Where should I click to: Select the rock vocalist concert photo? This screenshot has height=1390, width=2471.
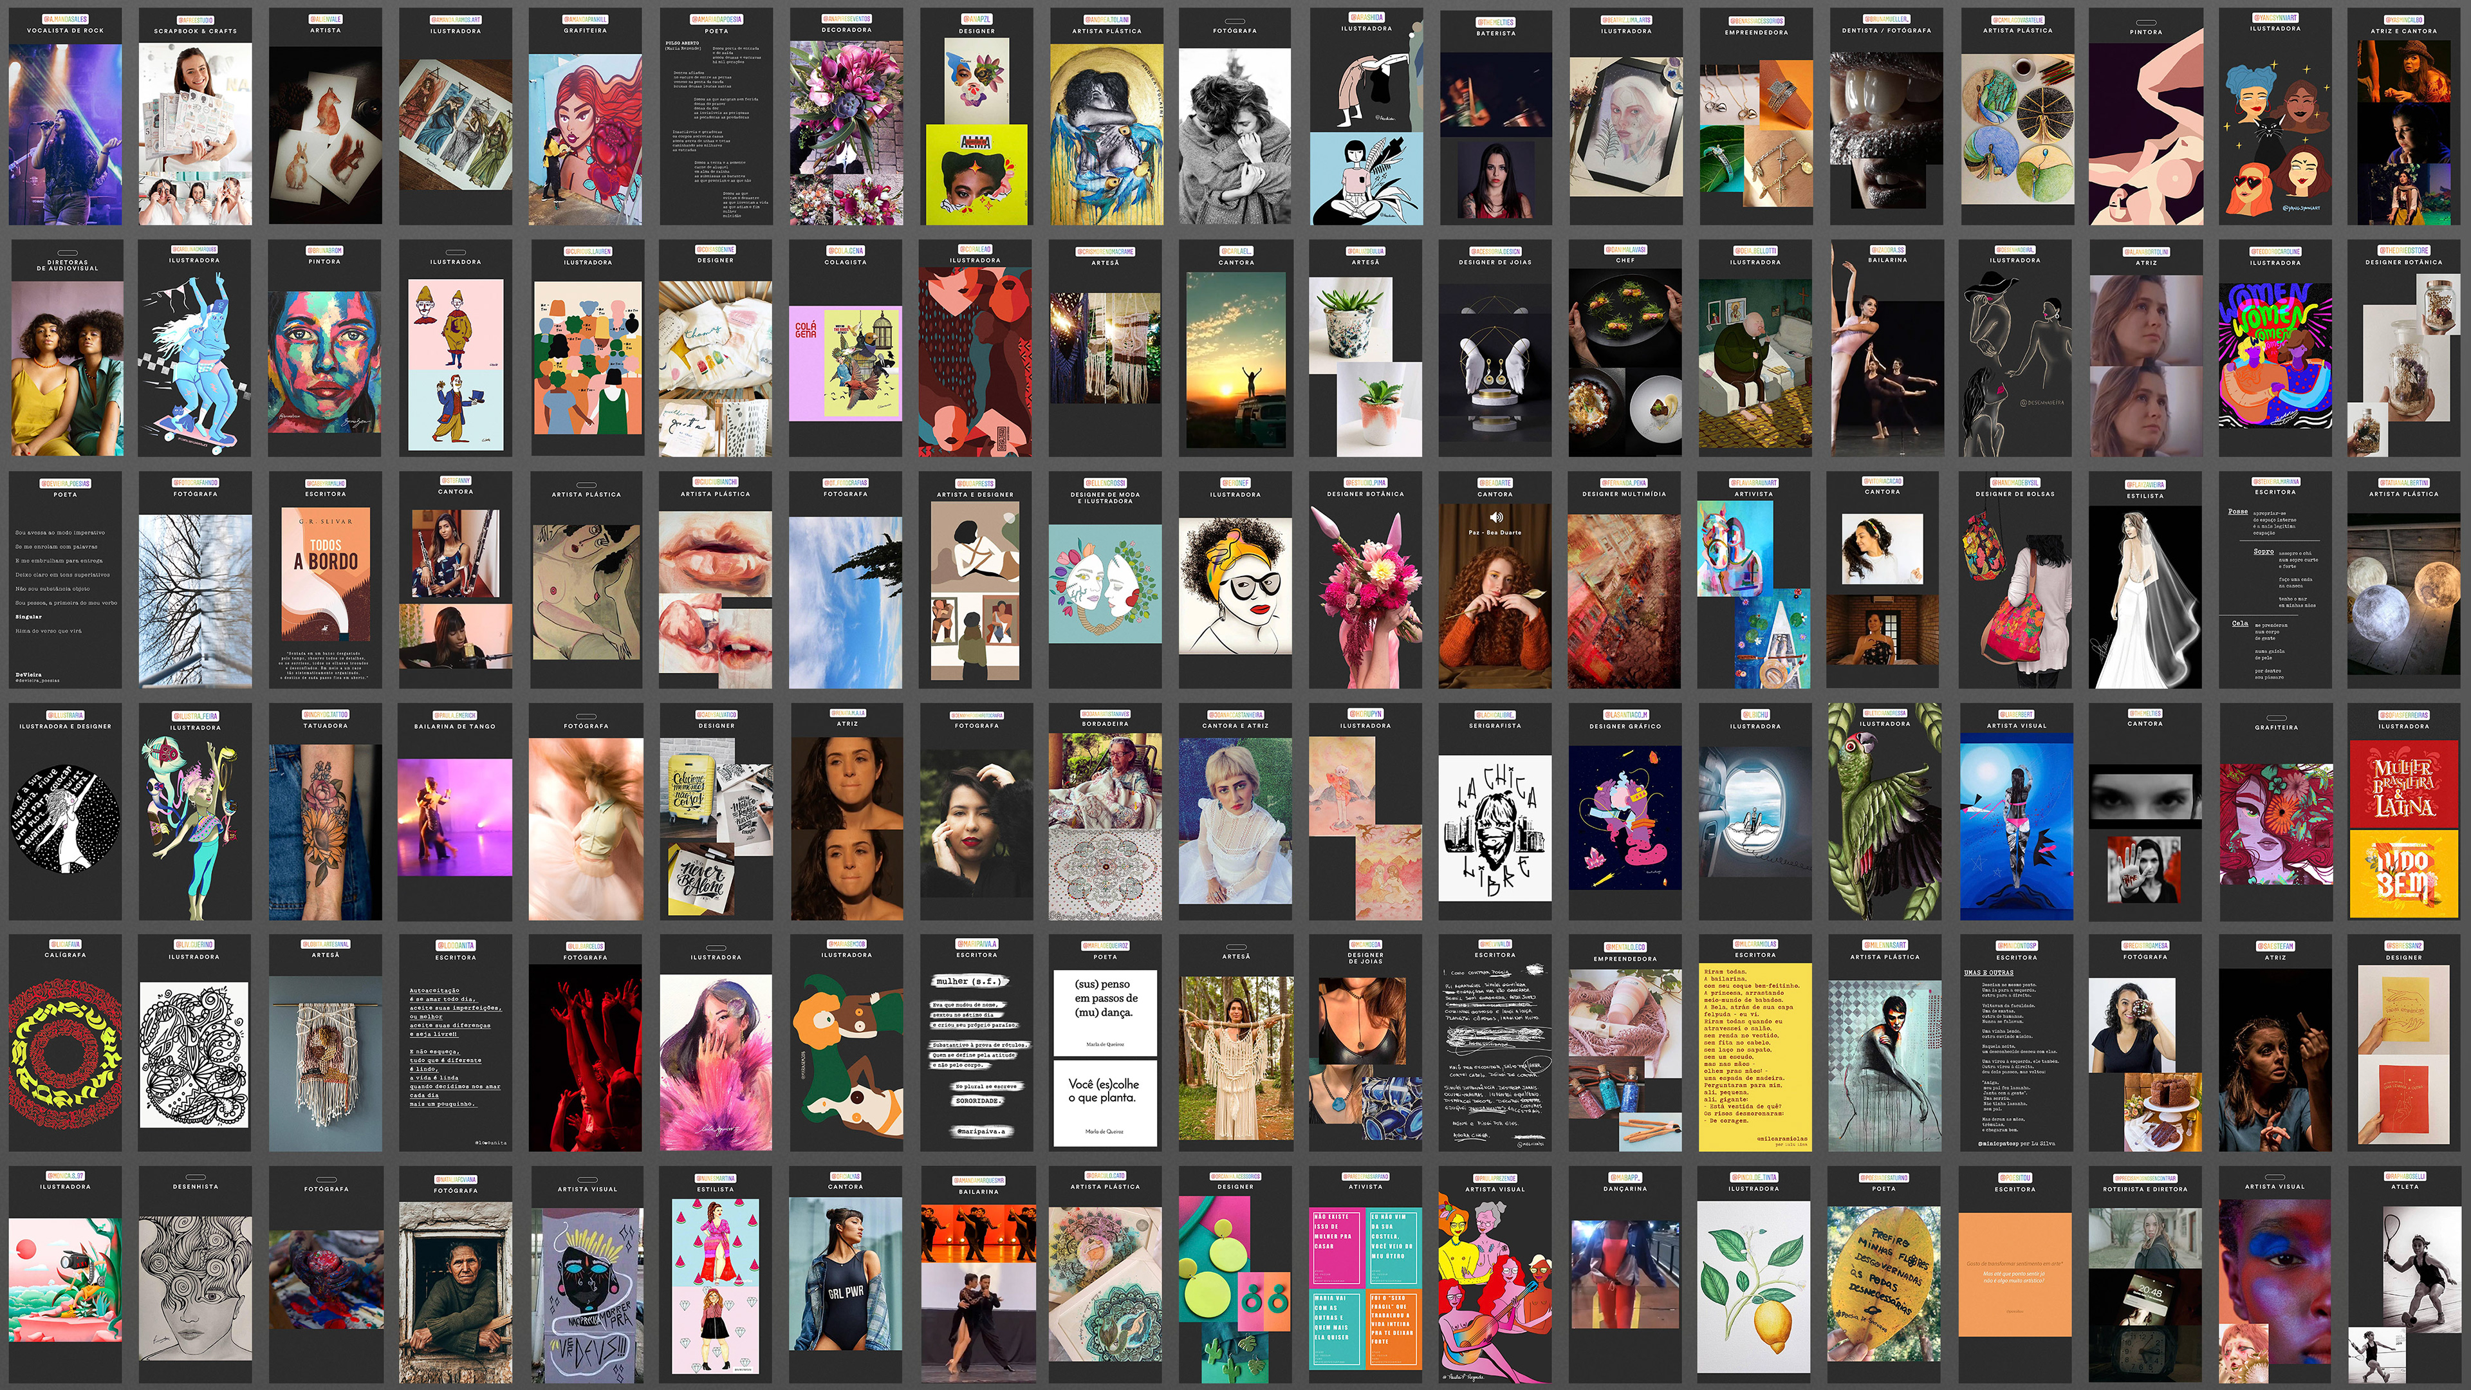pos(65,133)
